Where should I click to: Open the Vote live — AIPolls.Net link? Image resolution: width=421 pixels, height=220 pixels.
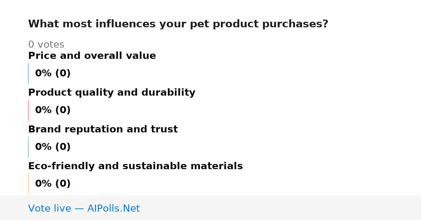click(84, 209)
